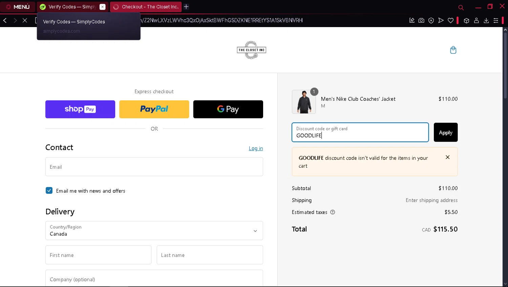Image resolution: width=508 pixels, height=287 pixels.
Task: Click the Discount code or gift card field
Action: (360, 132)
